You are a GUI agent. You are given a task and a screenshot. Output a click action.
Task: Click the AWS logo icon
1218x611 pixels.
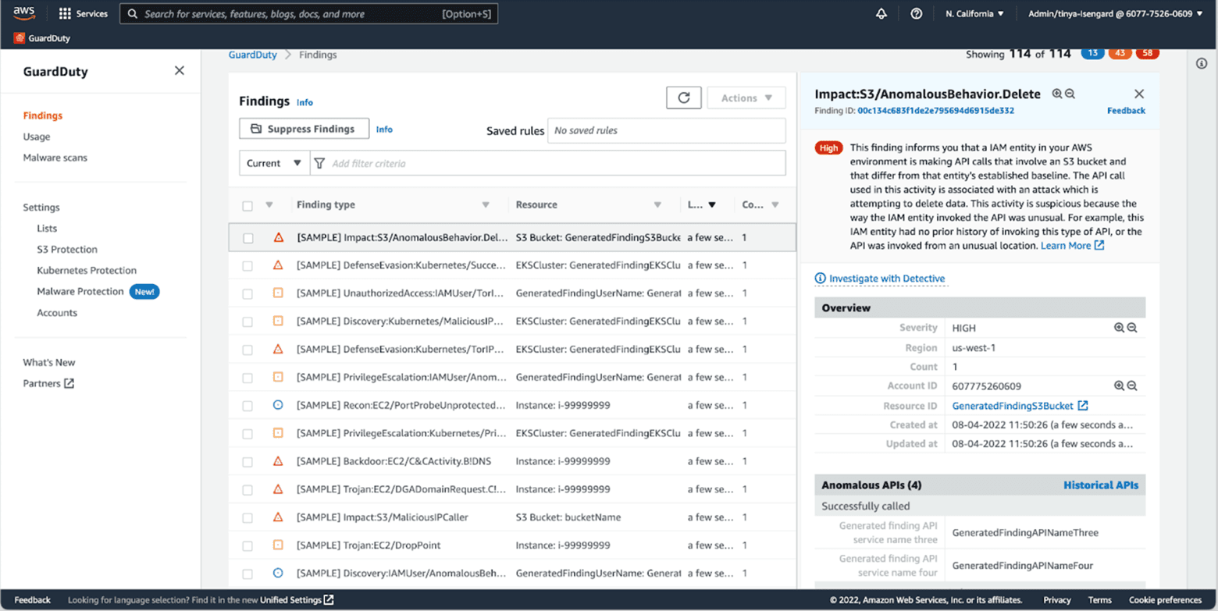tap(24, 13)
